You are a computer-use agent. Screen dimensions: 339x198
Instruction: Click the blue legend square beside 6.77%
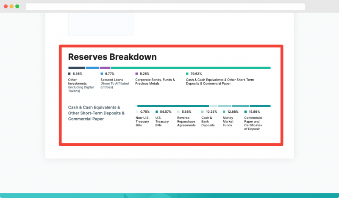click(x=102, y=74)
